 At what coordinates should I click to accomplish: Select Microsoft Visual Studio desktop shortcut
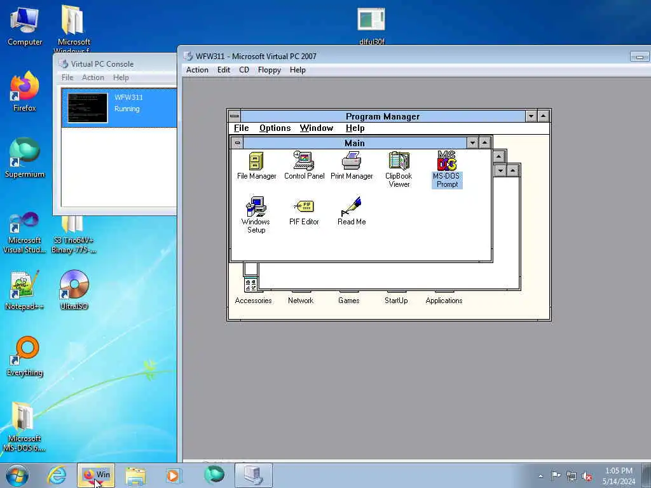pos(25,233)
